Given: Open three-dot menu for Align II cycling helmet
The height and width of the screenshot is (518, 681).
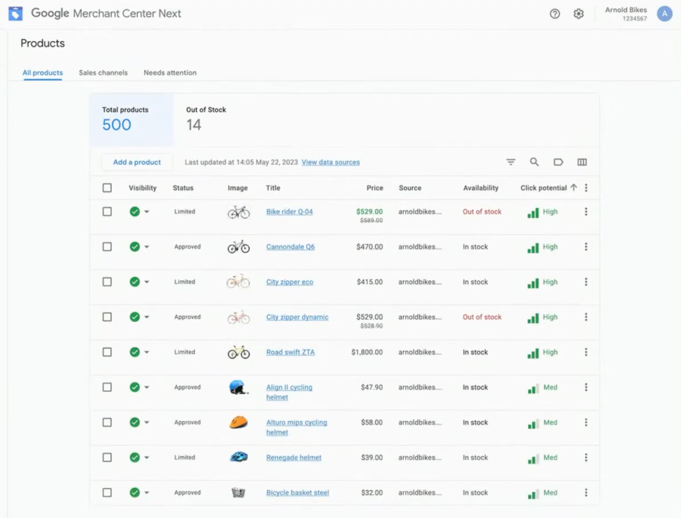Looking at the screenshot, I should coord(586,387).
